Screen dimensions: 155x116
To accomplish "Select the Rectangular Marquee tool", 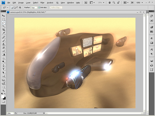I will point(4,19).
